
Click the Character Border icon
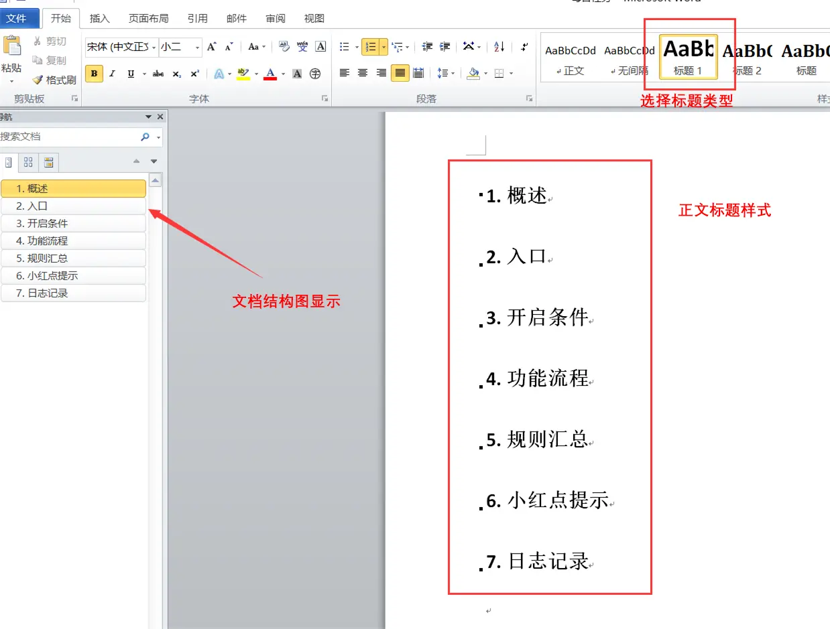(x=320, y=47)
